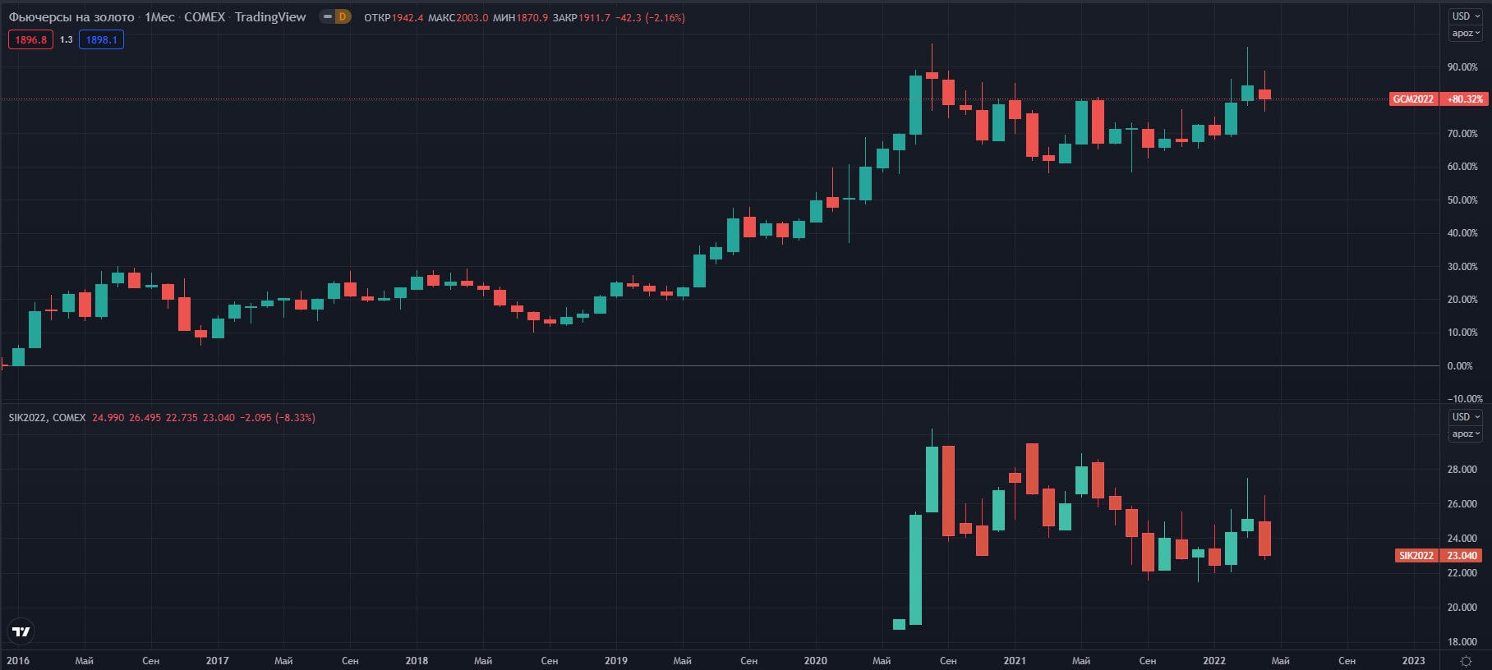Click the blue buy price 1898.1 button
This screenshot has width=1492, height=670.
(x=101, y=39)
